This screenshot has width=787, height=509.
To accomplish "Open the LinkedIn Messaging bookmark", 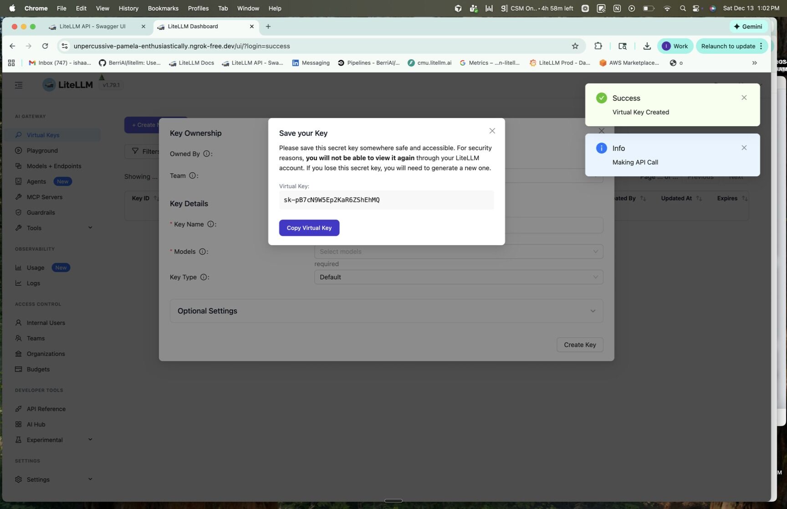I will [x=311, y=63].
